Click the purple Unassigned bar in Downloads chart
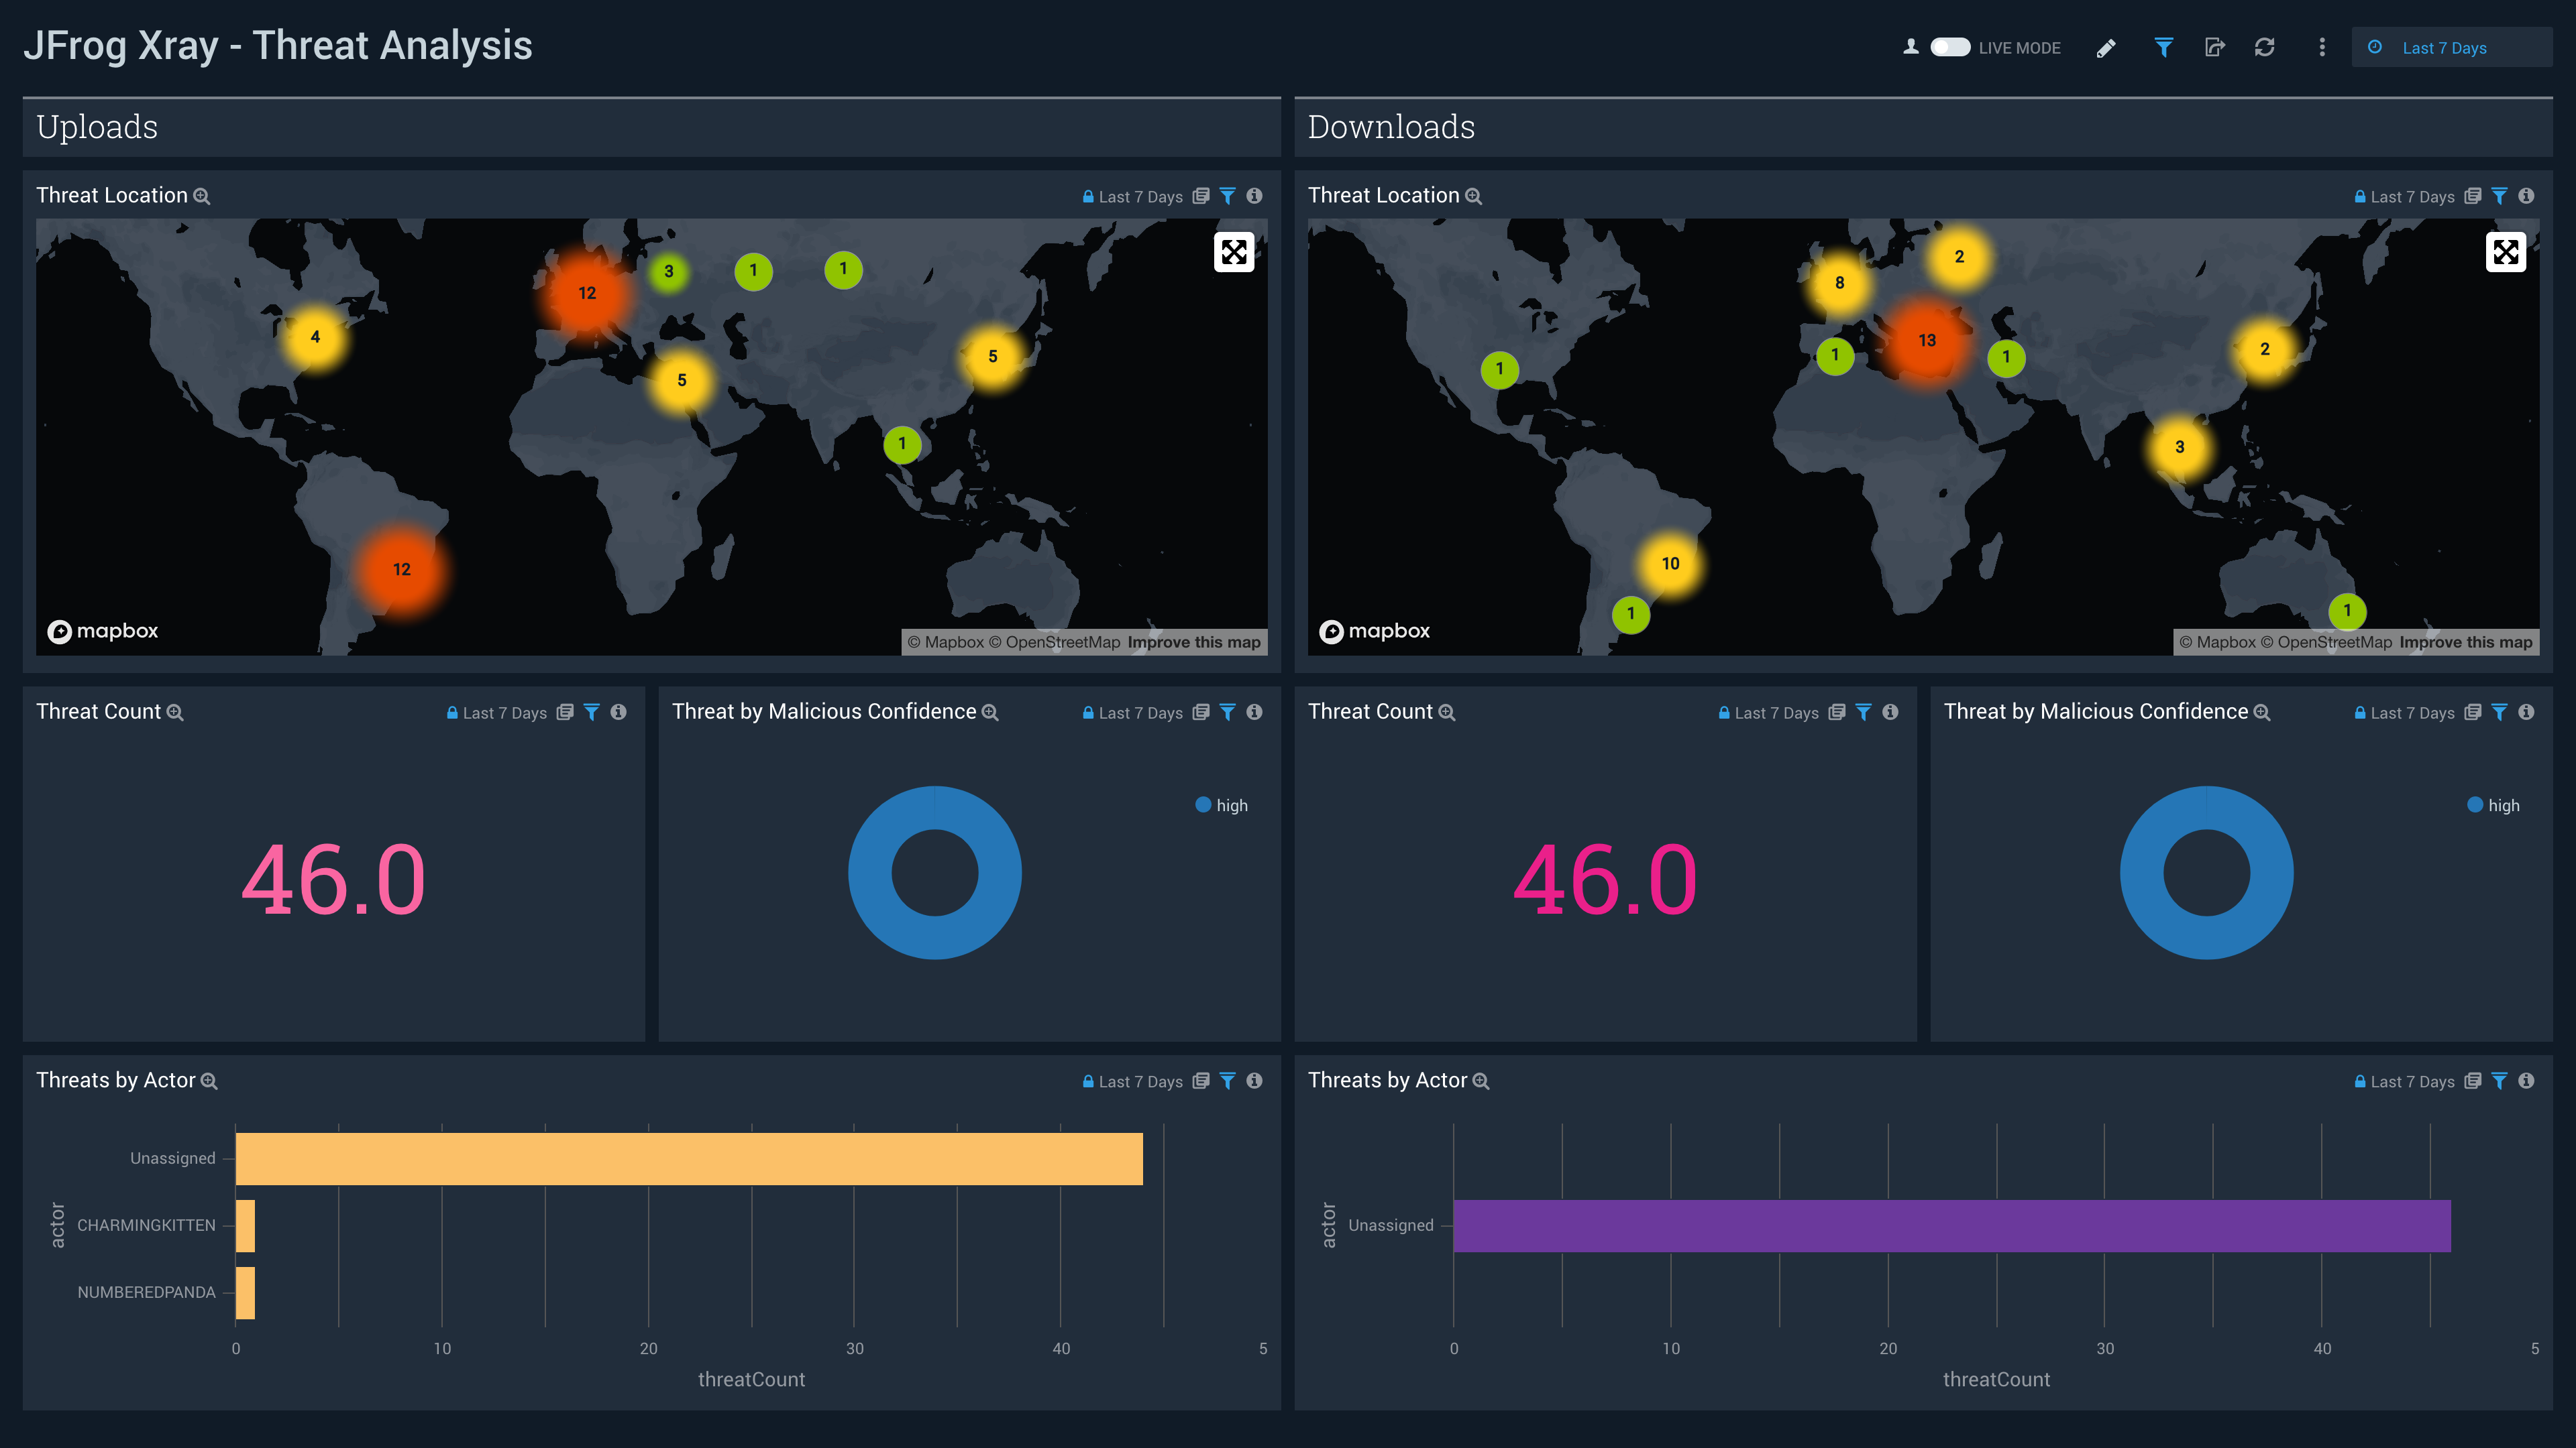The image size is (2576, 1448). click(1951, 1225)
